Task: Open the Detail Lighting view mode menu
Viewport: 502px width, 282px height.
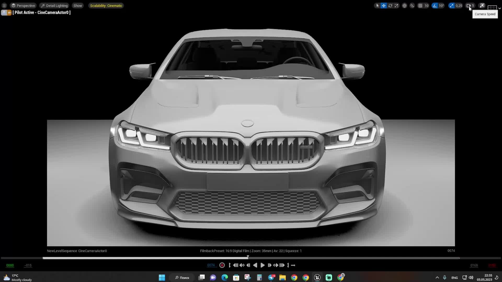Action: 54,5
